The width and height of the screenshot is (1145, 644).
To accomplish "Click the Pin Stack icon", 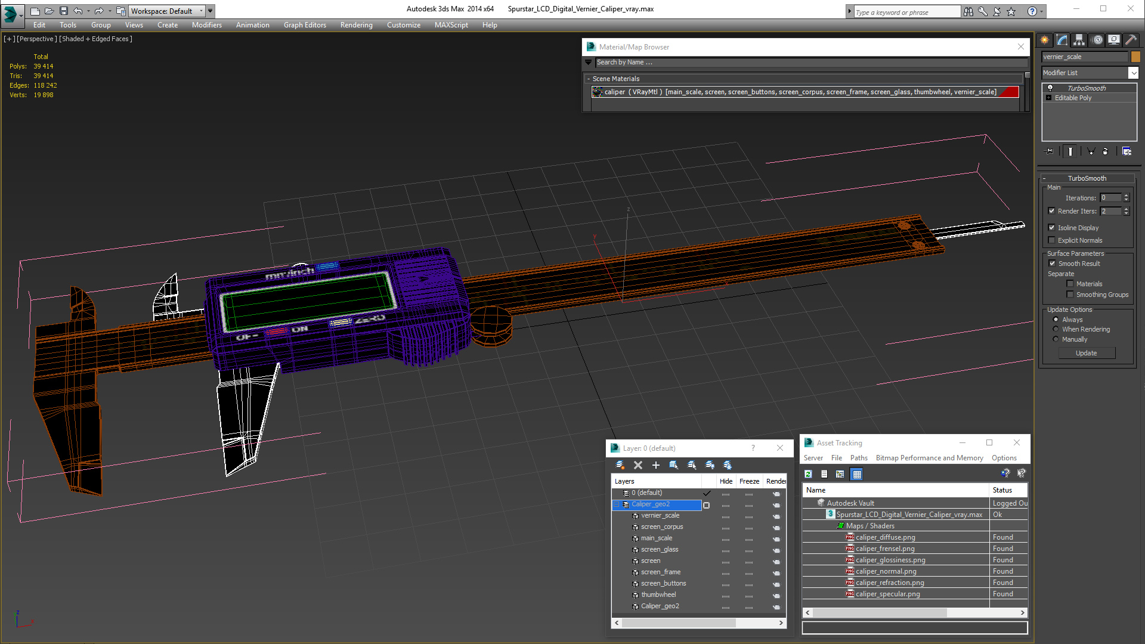I will (1050, 151).
